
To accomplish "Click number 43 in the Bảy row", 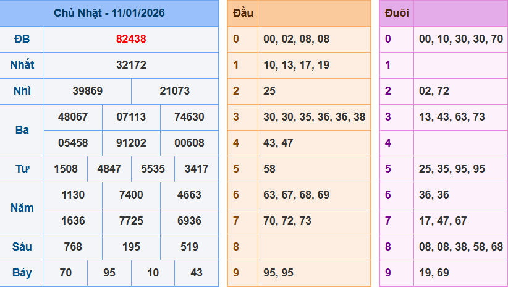I will [x=197, y=273].
